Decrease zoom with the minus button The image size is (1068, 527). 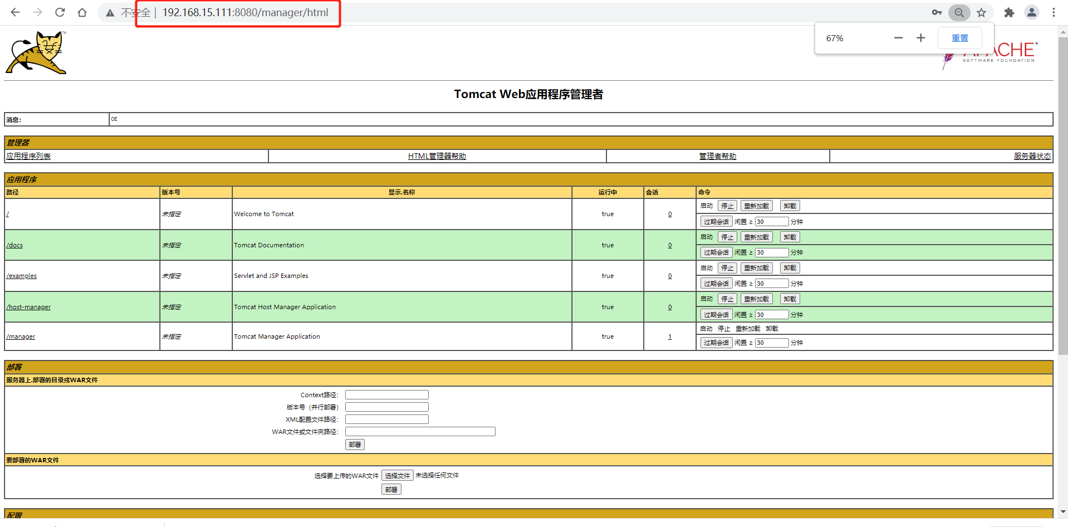tap(898, 38)
